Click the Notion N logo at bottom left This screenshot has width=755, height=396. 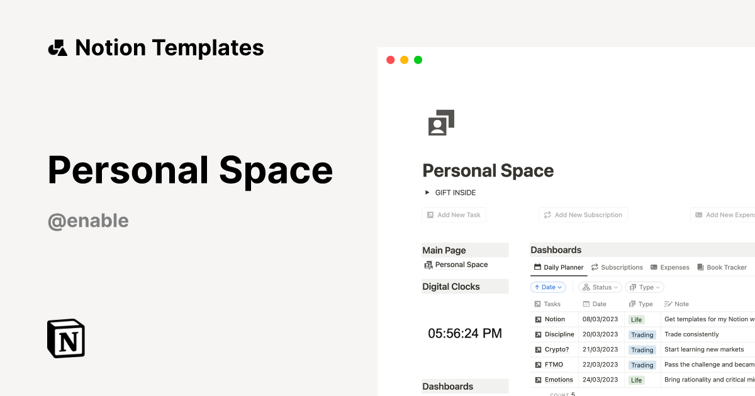click(x=66, y=338)
